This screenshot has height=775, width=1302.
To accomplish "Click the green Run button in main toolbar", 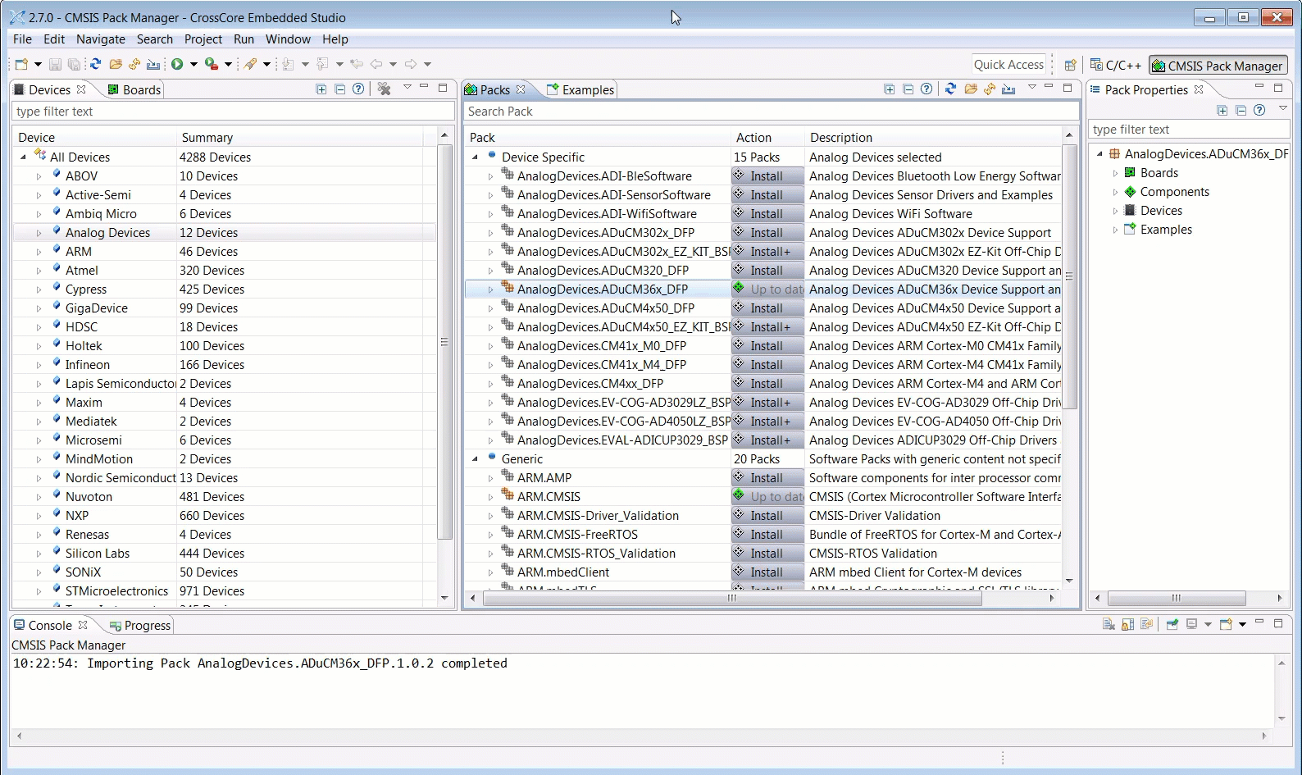I will pyautogui.click(x=177, y=64).
